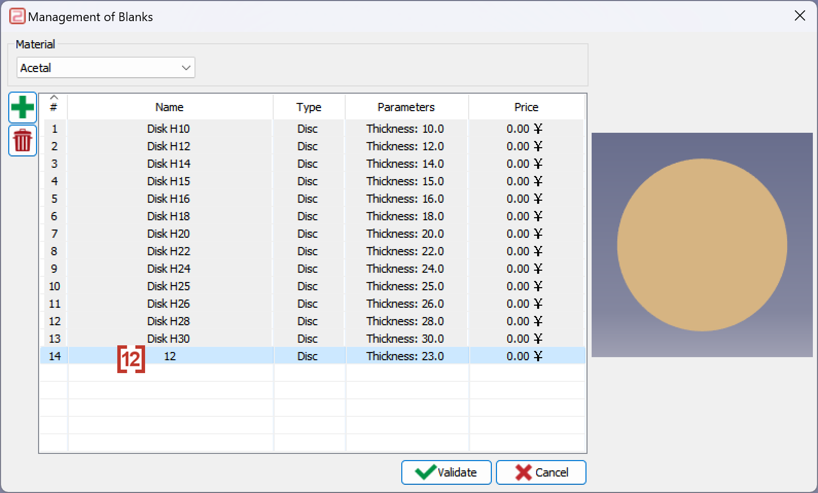Click price cell of row 14
This screenshot has width=818, height=493.
[x=527, y=356]
